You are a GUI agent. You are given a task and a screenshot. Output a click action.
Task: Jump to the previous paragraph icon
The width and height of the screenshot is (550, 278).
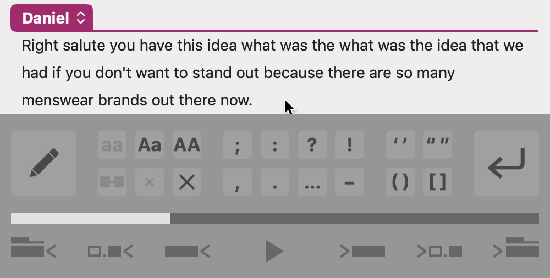click(34, 247)
